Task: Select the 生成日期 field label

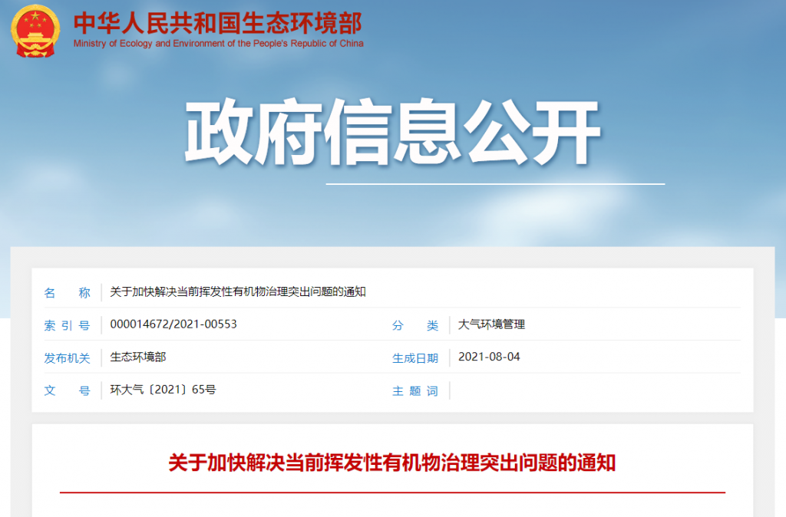Action: 415,358
